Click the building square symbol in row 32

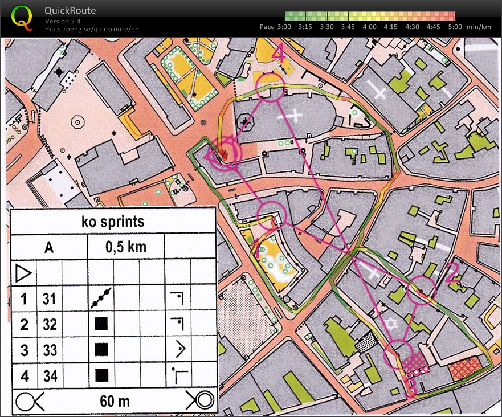click(x=101, y=324)
